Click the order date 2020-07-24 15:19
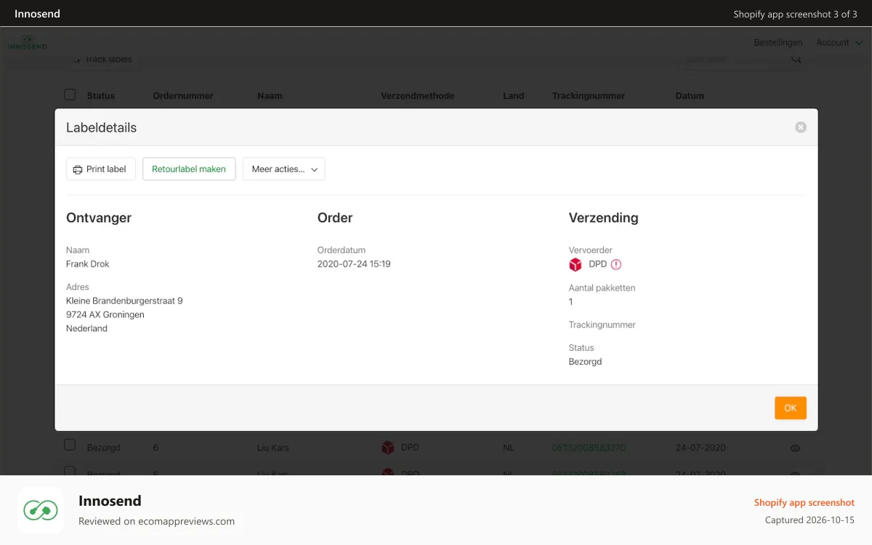The image size is (872, 545). pos(354,264)
